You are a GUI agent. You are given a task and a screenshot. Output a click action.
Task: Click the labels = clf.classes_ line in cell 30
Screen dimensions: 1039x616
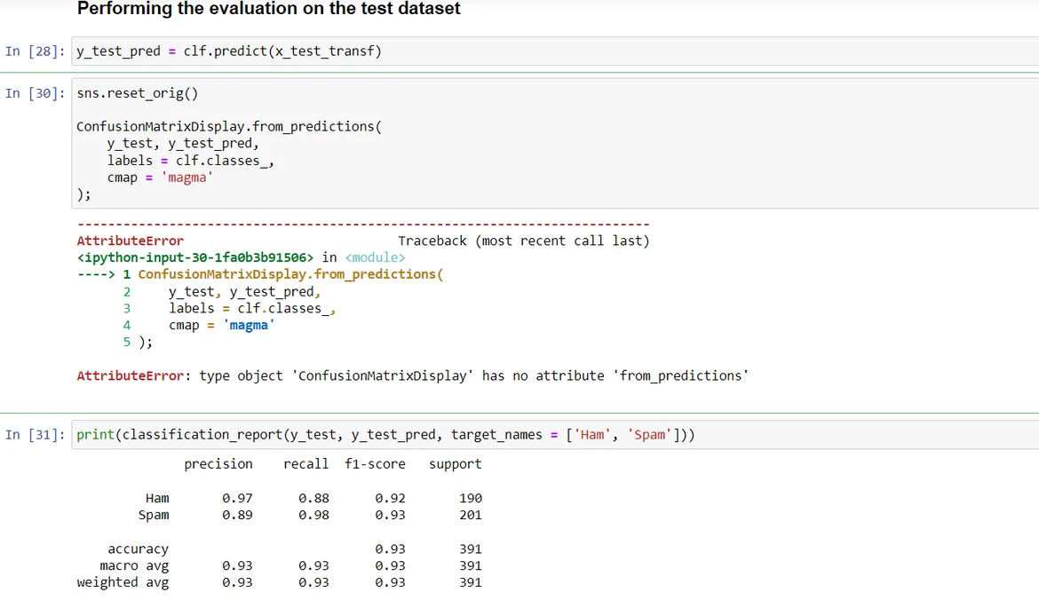tap(190, 161)
